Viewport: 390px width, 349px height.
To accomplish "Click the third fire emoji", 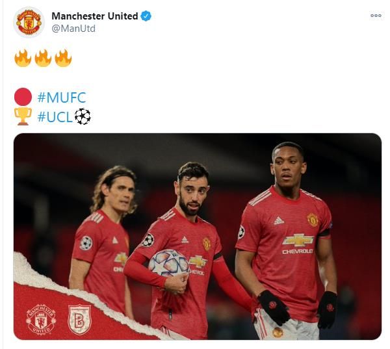I will click(x=63, y=58).
